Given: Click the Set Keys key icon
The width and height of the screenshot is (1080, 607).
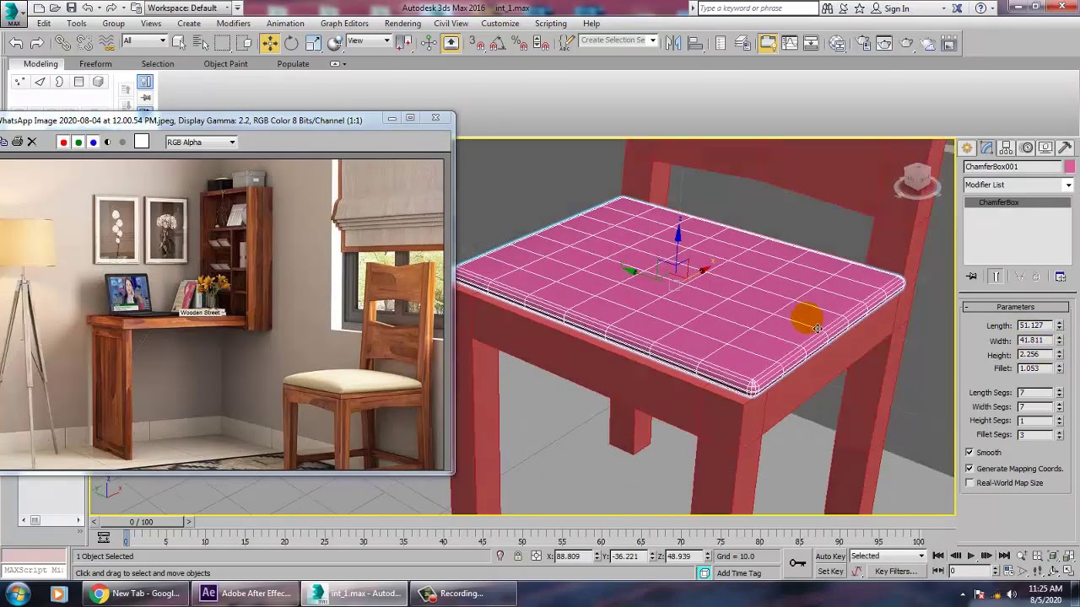Looking at the screenshot, I should (797, 563).
